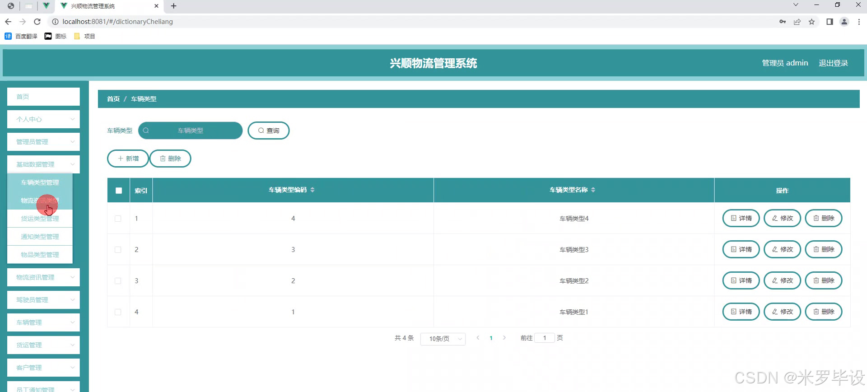Expand the 管理员管理 sidebar menu
The height and width of the screenshot is (392, 867).
point(43,142)
